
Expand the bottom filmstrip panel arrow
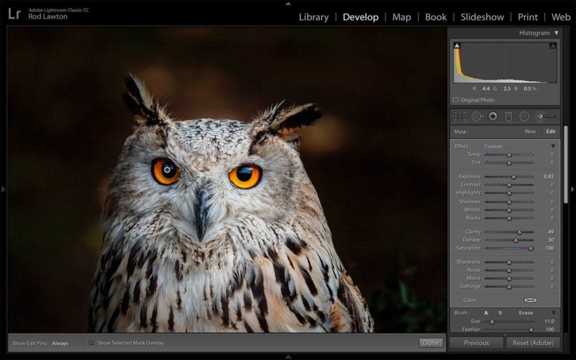coord(288,356)
